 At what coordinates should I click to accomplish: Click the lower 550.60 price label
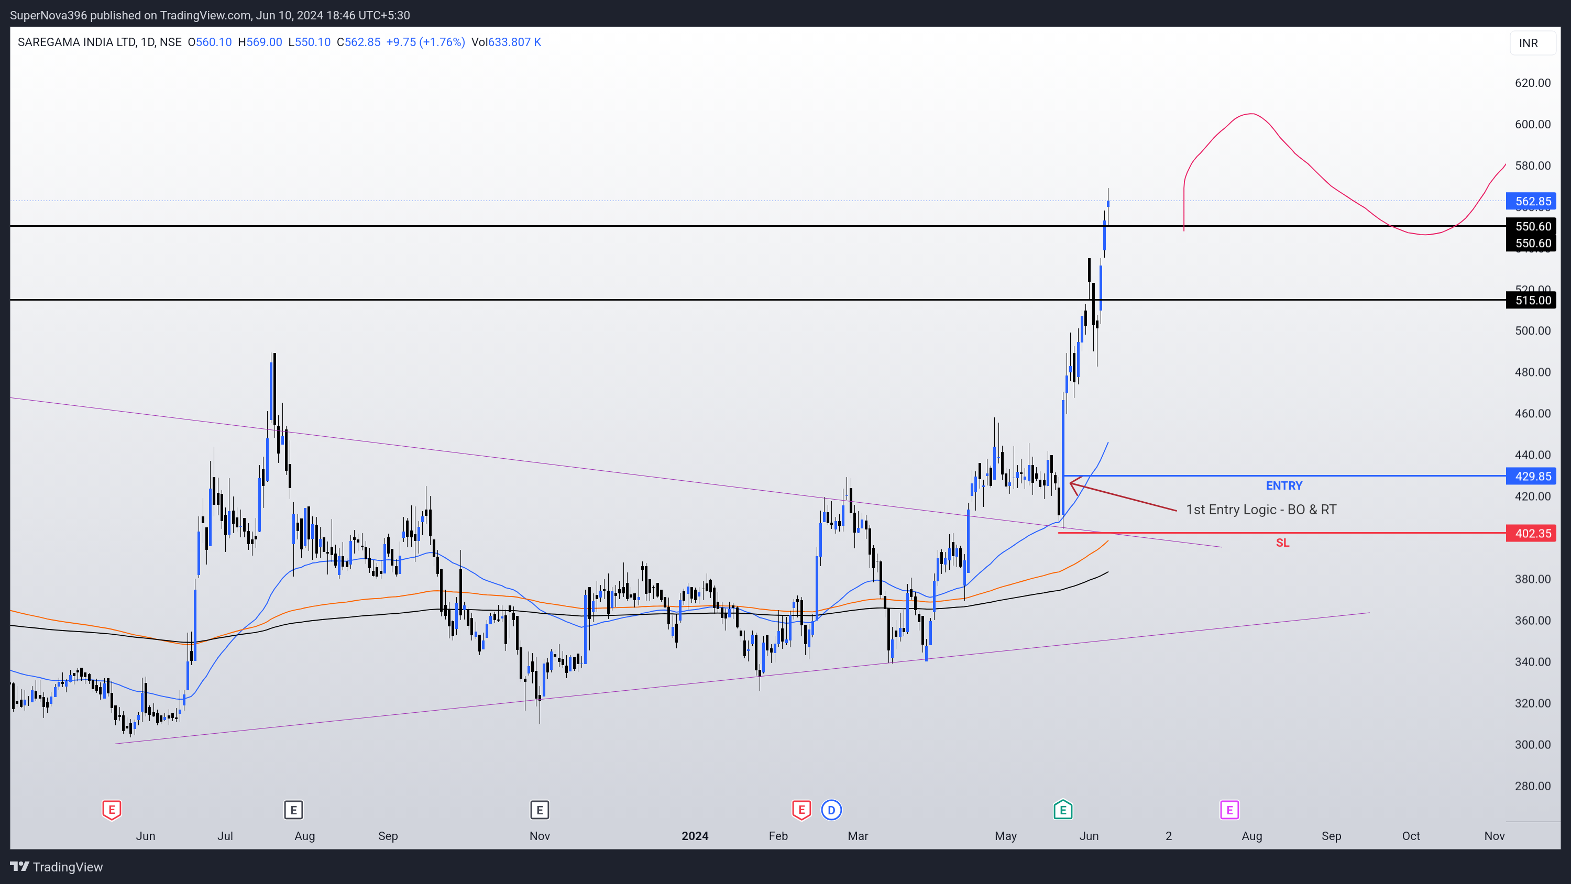1531,243
